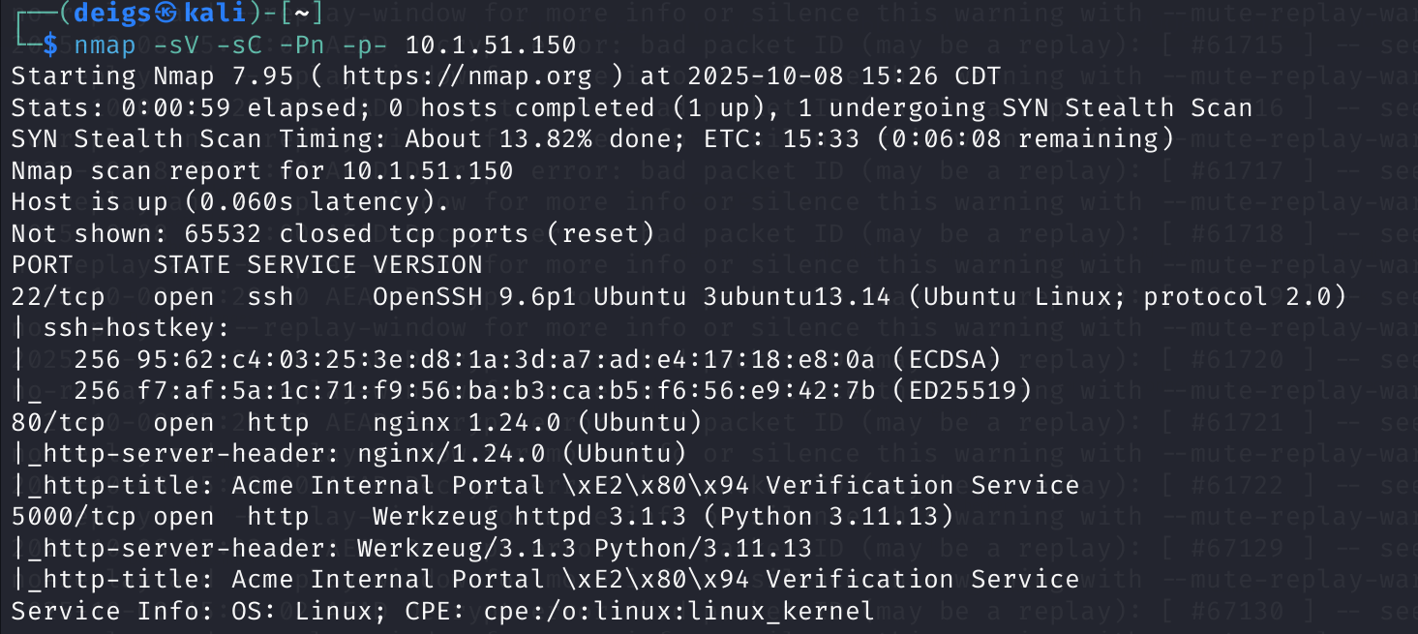Select the target IP in the typed command
This screenshot has height=634, width=1418.
(491, 45)
